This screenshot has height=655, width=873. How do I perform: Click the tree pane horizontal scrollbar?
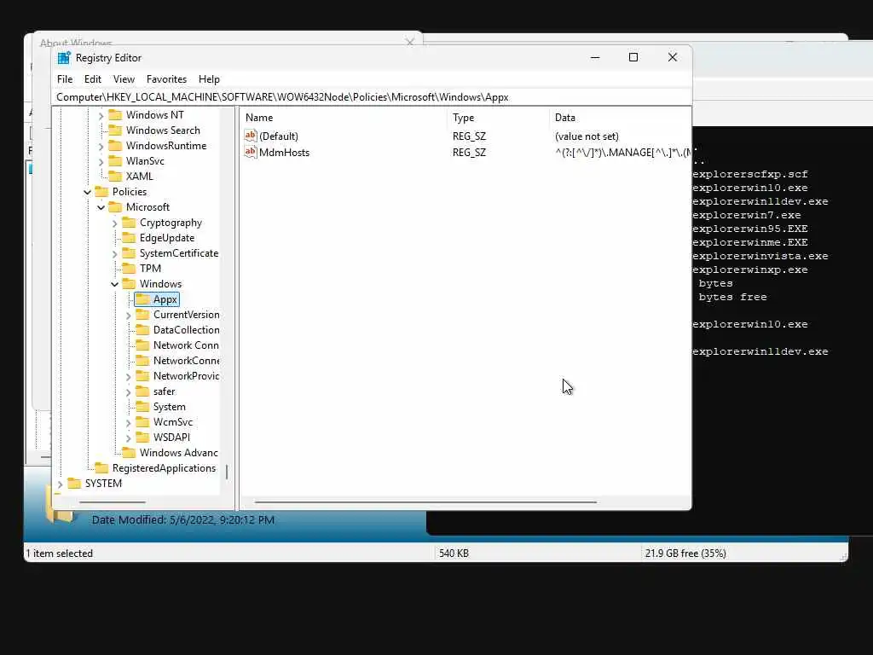pos(112,501)
